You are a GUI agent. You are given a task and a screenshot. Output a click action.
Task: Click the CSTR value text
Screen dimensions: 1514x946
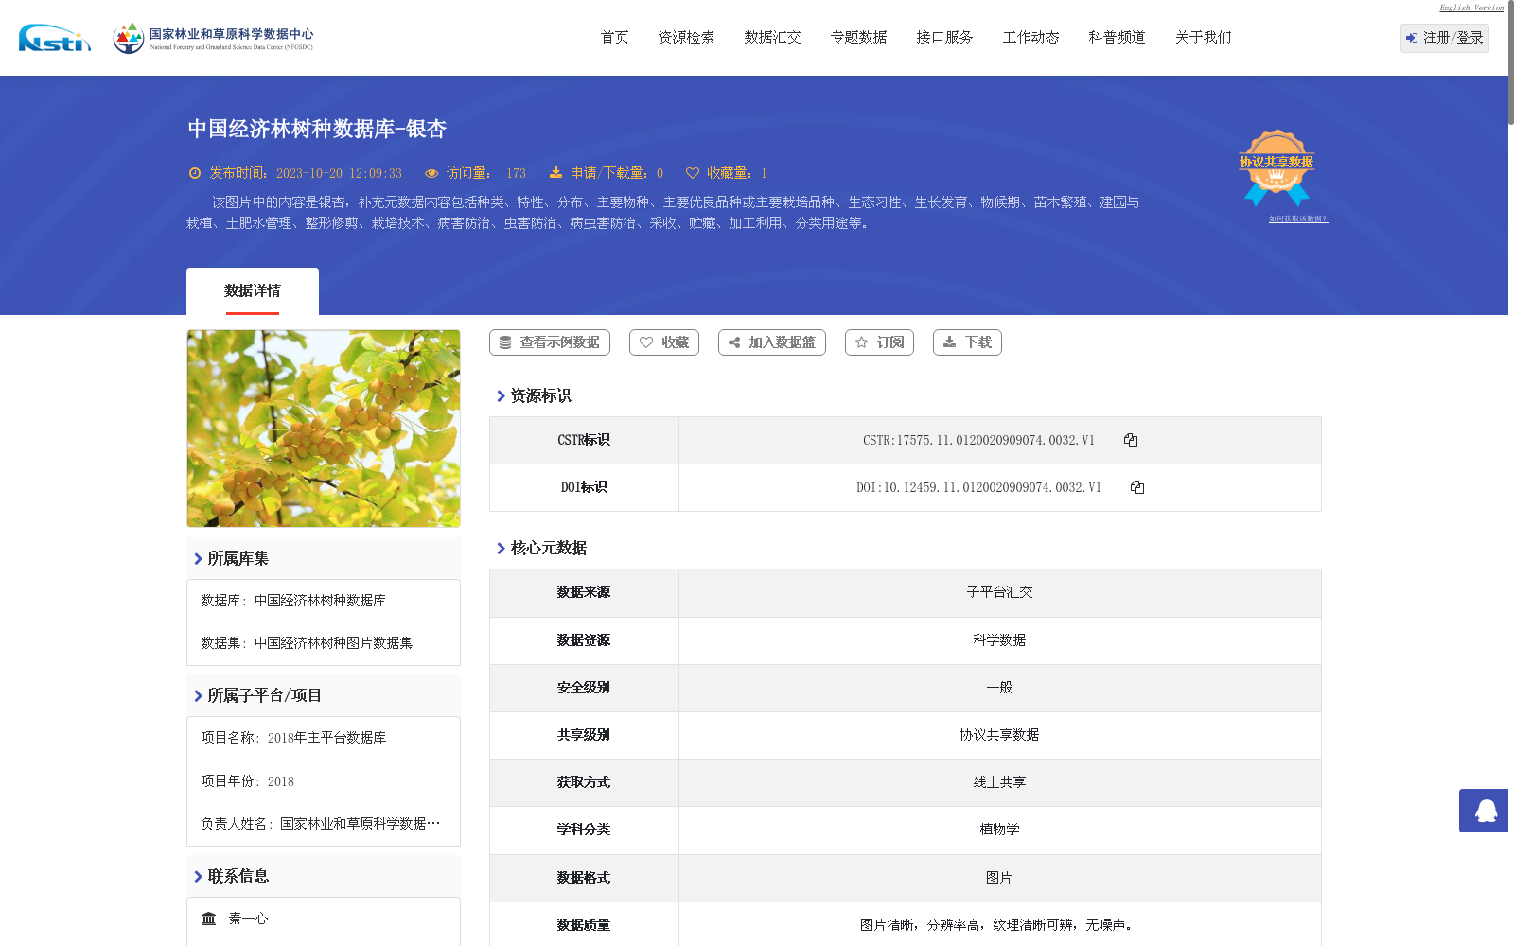(978, 441)
